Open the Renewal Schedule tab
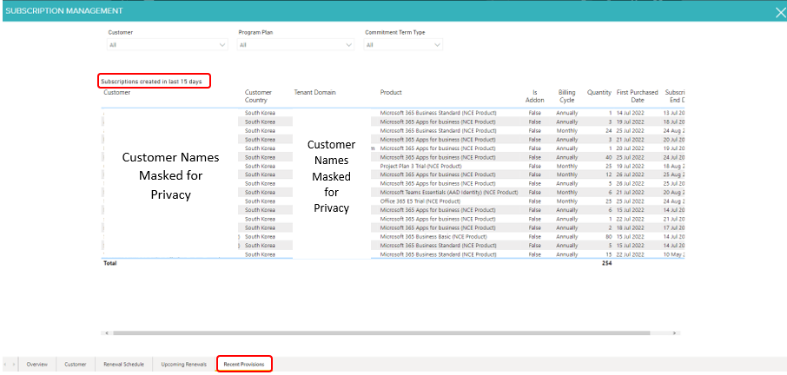This screenshot has width=787, height=375. click(123, 365)
